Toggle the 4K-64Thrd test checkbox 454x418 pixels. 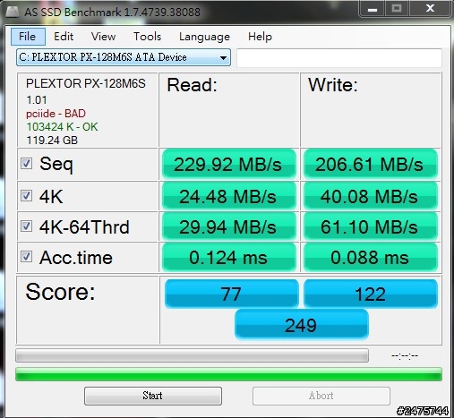click(26, 226)
